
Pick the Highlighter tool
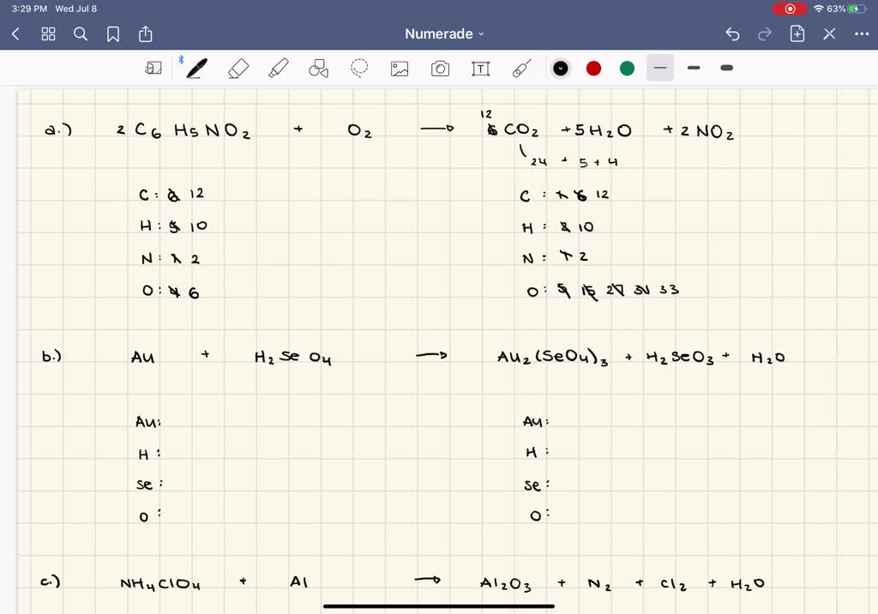pos(278,68)
